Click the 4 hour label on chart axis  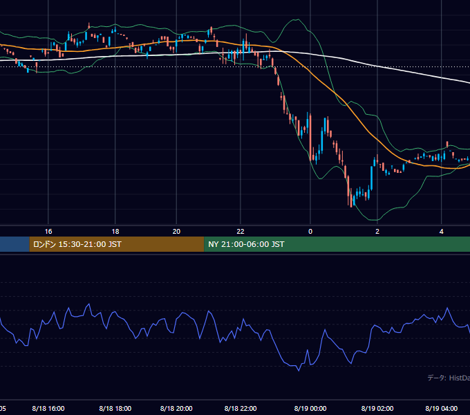441,232
